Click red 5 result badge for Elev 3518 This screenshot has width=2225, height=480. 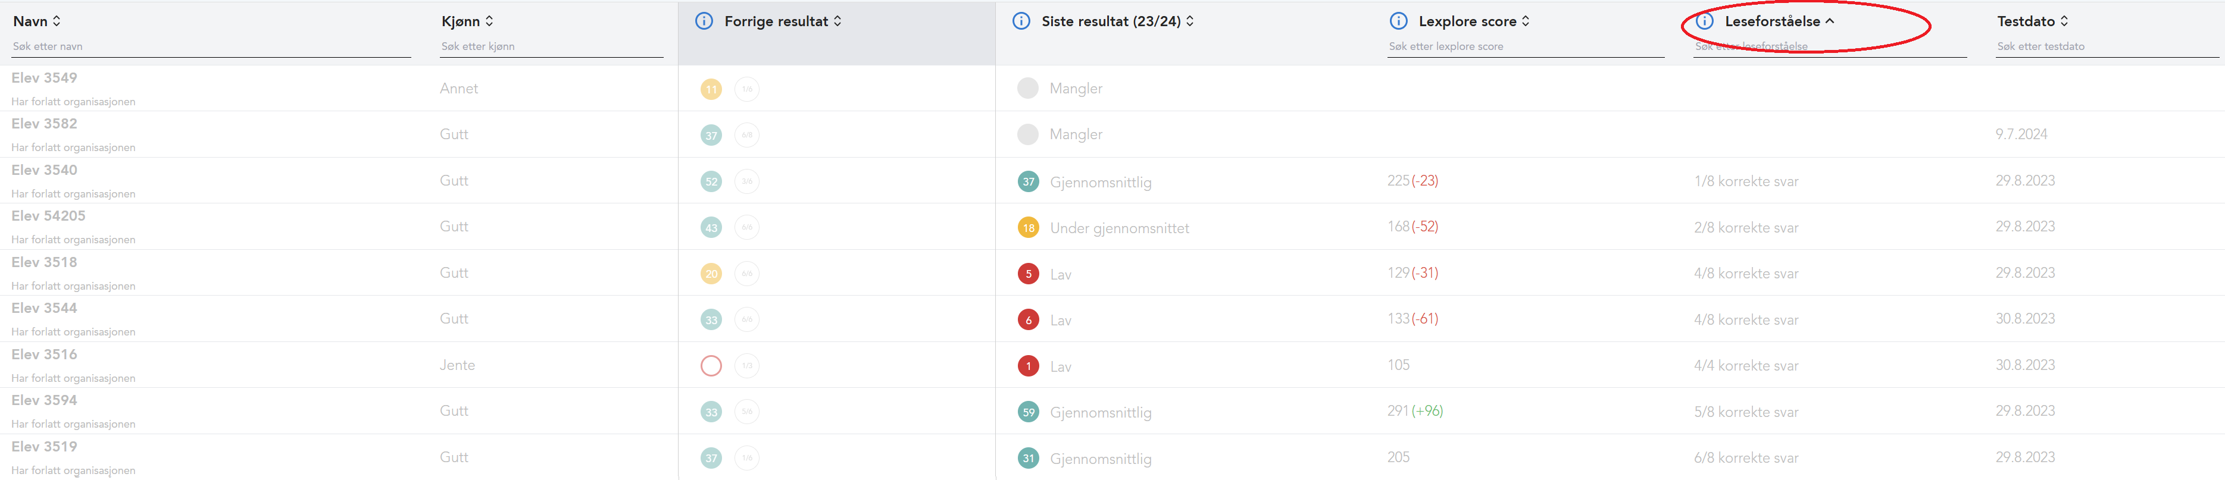pos(1028,274)
